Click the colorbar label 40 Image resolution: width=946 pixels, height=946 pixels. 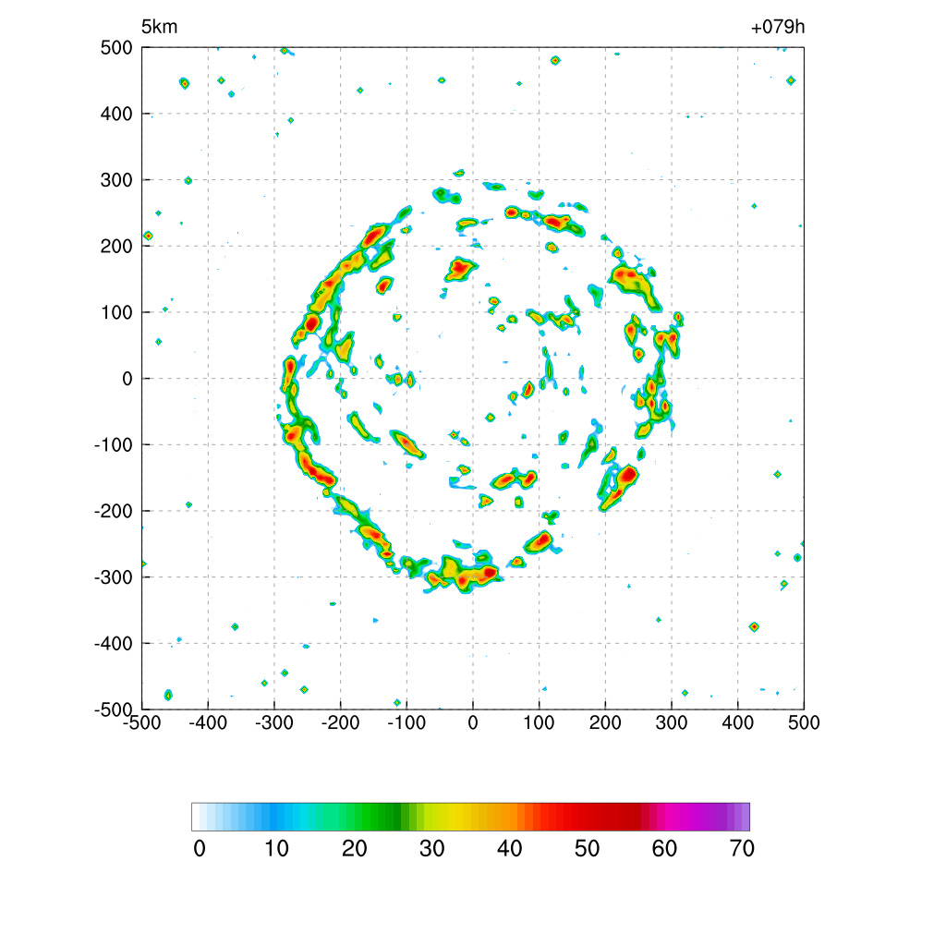pos(510,849)
